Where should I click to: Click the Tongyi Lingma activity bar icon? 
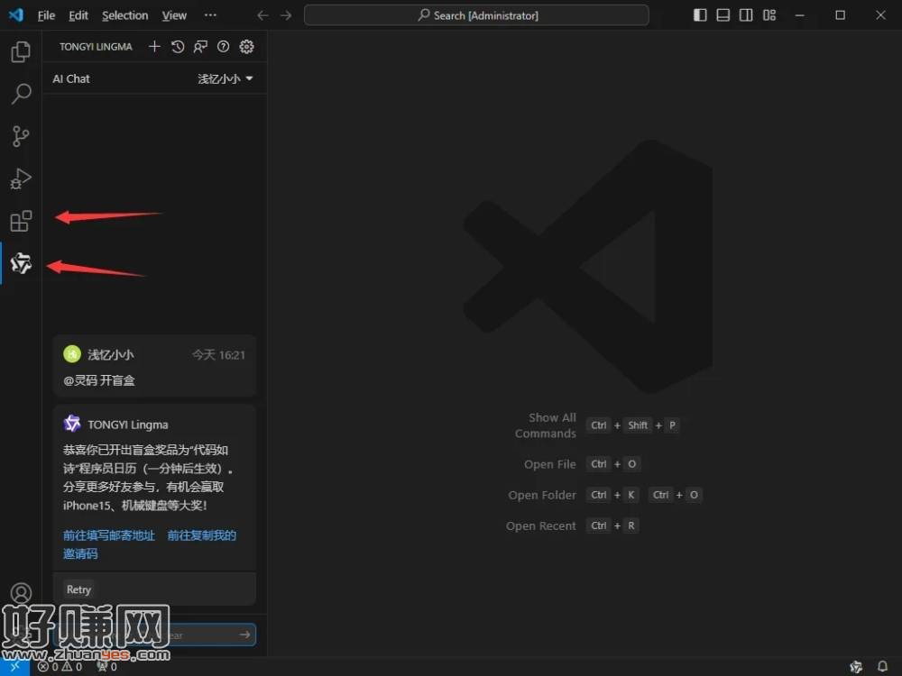pos(21,264)
